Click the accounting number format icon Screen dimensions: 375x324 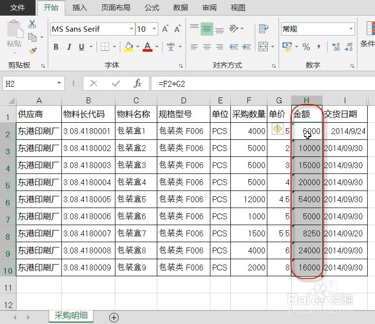(287, 47)
